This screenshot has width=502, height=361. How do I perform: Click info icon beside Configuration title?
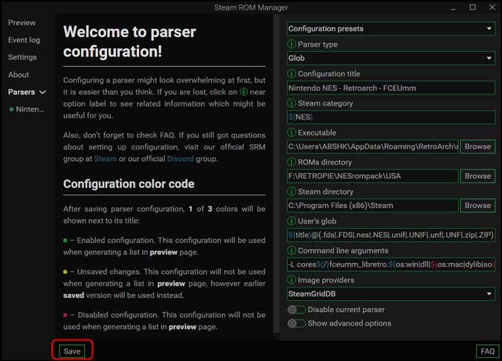tap(292, 74)
